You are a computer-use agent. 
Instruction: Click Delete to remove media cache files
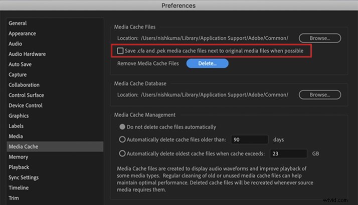pos(207,63)
